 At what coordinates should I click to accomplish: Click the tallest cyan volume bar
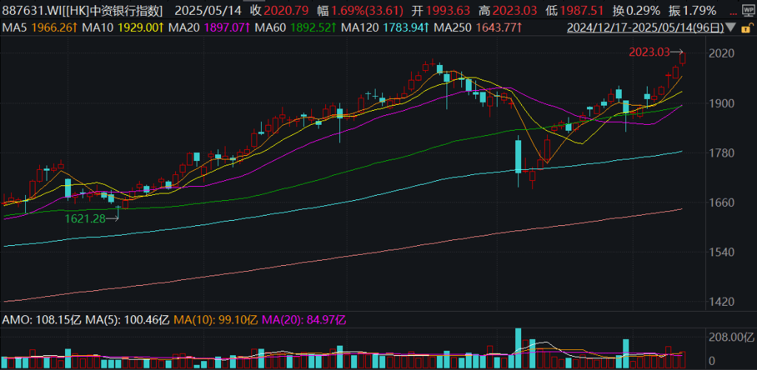pyautogui.click(x=518, y=349)
